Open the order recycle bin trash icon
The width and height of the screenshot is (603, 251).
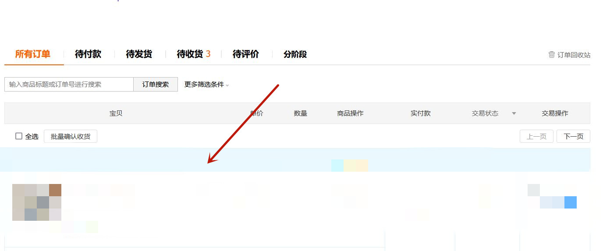tap(552, 55)
